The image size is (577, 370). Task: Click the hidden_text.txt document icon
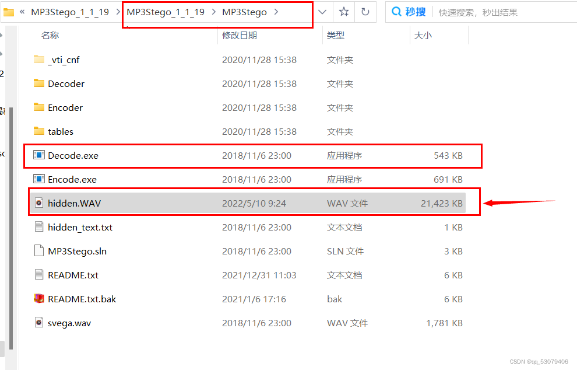39,227
